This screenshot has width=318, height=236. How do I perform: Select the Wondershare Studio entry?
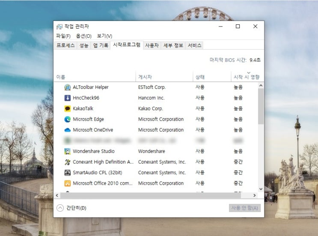click(93, 151)
